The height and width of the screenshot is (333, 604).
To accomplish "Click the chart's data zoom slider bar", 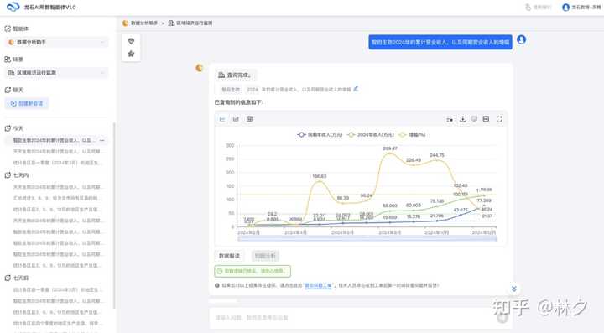I will tap(367, 239).
